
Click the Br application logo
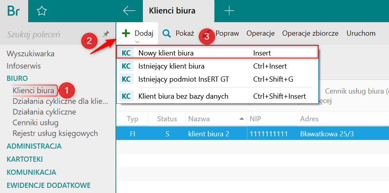point(13,11)
